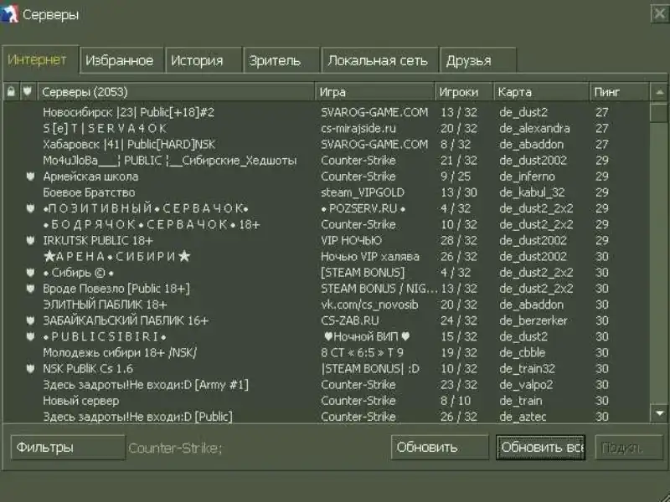Select server АРЕНА СИБИРИ
The width and height of the screenshot is (670, 502).
tap(327, 257)
